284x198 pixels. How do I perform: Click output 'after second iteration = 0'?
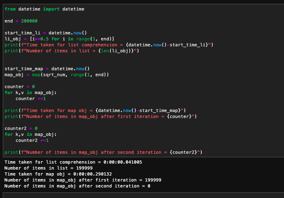[x=77, y=186]
